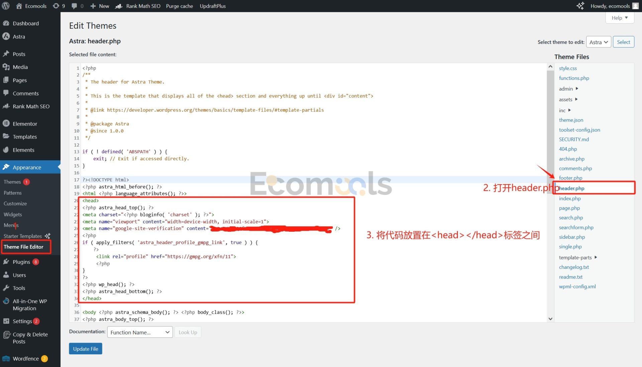This screenshot has height=367, width=642.
Task: Click the Comments icon in sidebar
Action: 6,93
